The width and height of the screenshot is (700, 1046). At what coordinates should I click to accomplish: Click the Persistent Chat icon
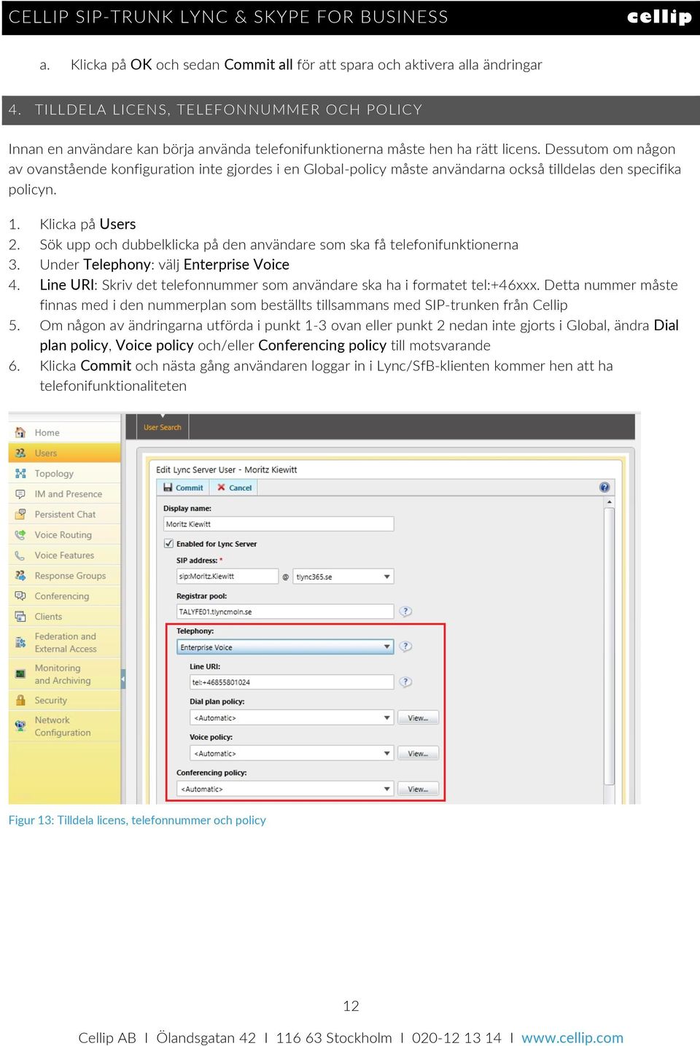tap(20, 514)
